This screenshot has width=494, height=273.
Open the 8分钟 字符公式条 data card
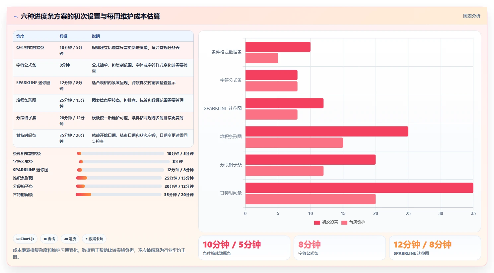pyautogui.click(x=340, y=248)
